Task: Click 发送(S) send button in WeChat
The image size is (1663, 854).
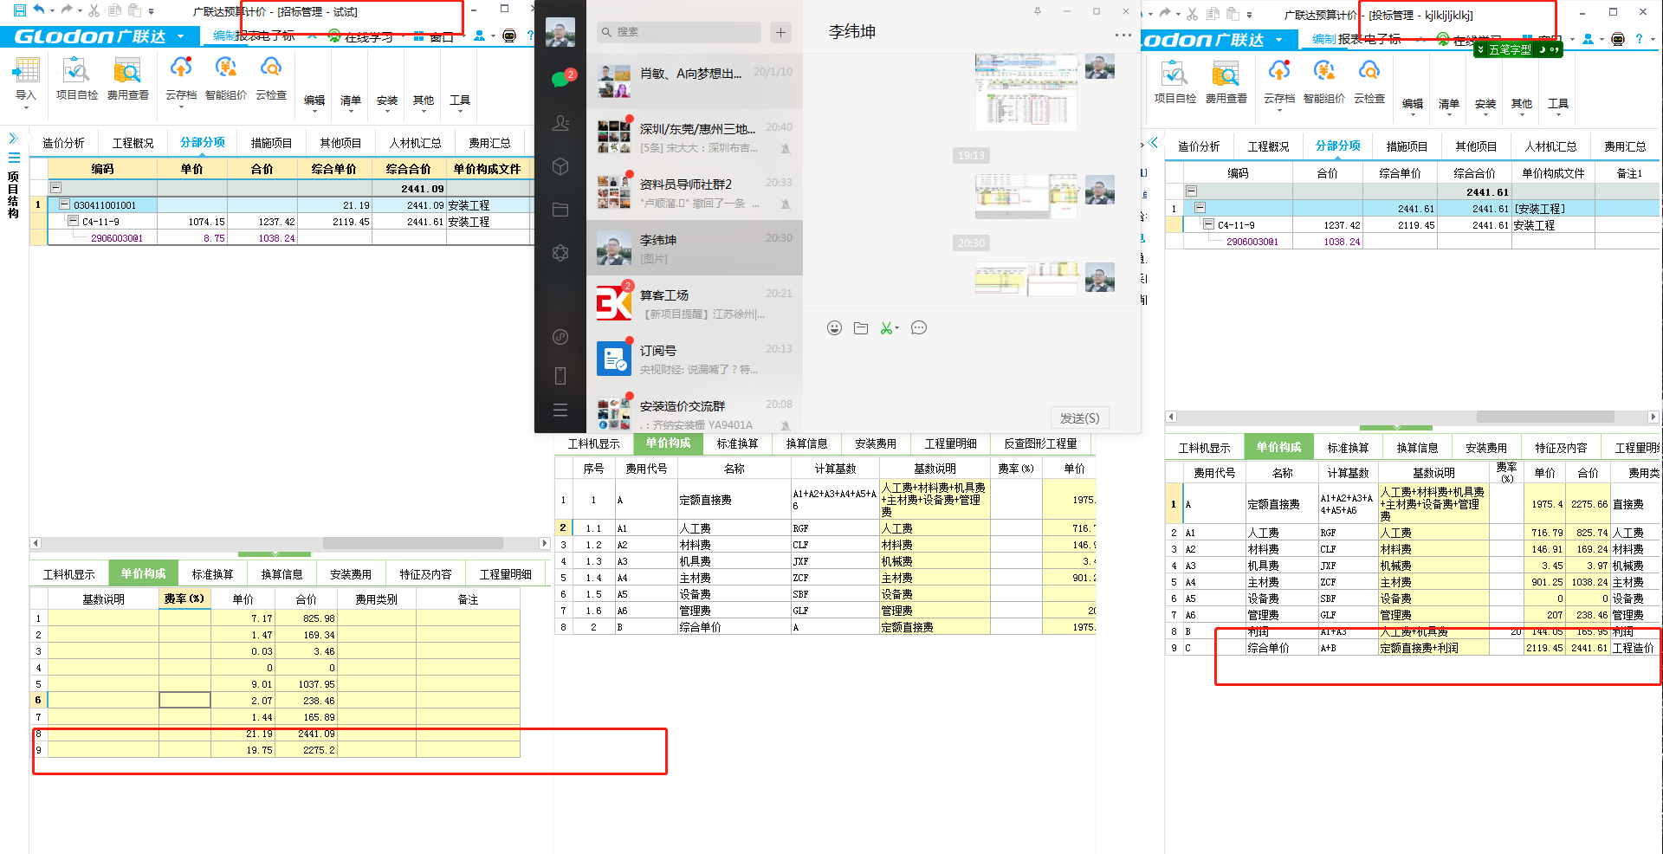Action: click(x=1079, y=417)
